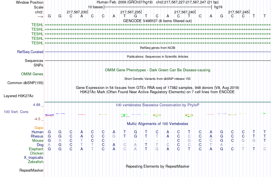
Task: Select the SNPs track label
Action: [39, 65]
